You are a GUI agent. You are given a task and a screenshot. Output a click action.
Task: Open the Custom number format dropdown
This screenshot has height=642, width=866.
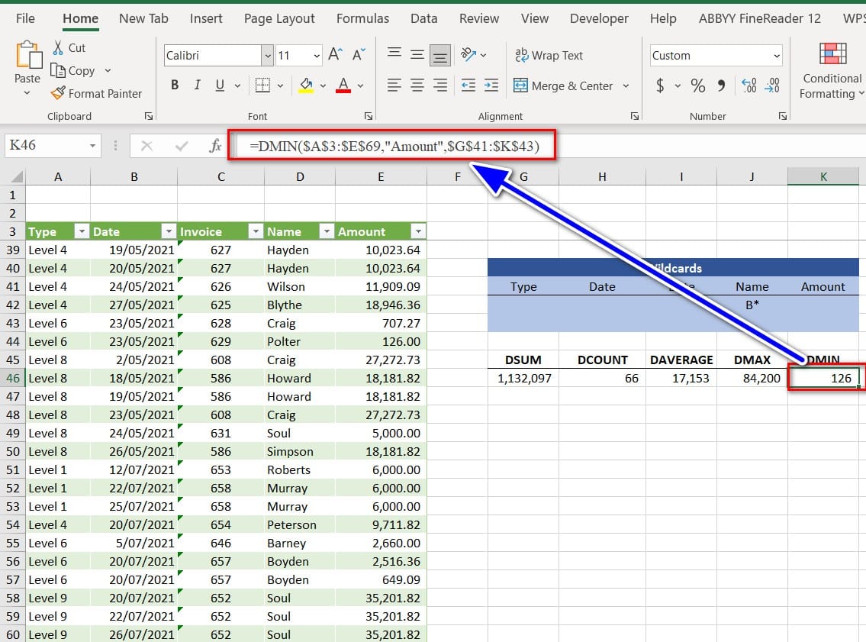point(777,55)
